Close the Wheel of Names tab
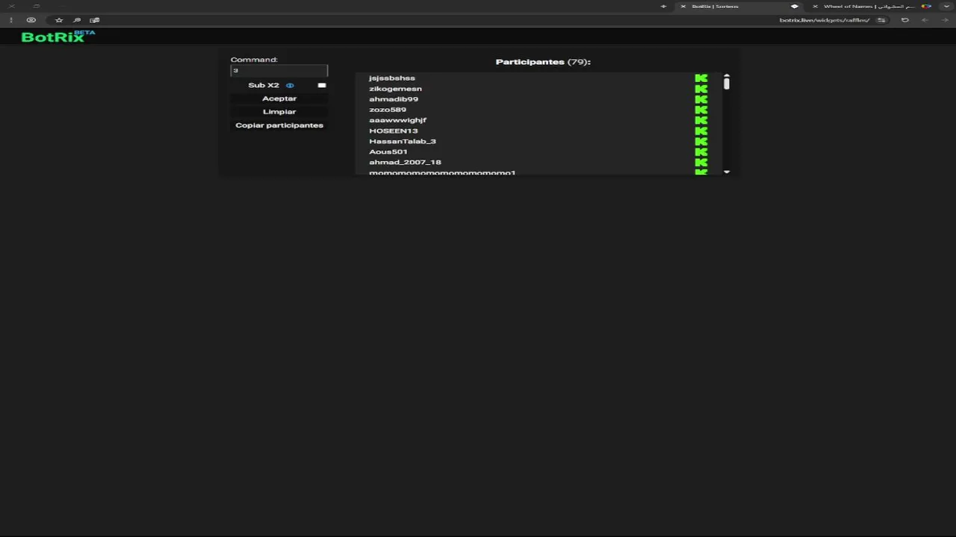 coord(815,6)
